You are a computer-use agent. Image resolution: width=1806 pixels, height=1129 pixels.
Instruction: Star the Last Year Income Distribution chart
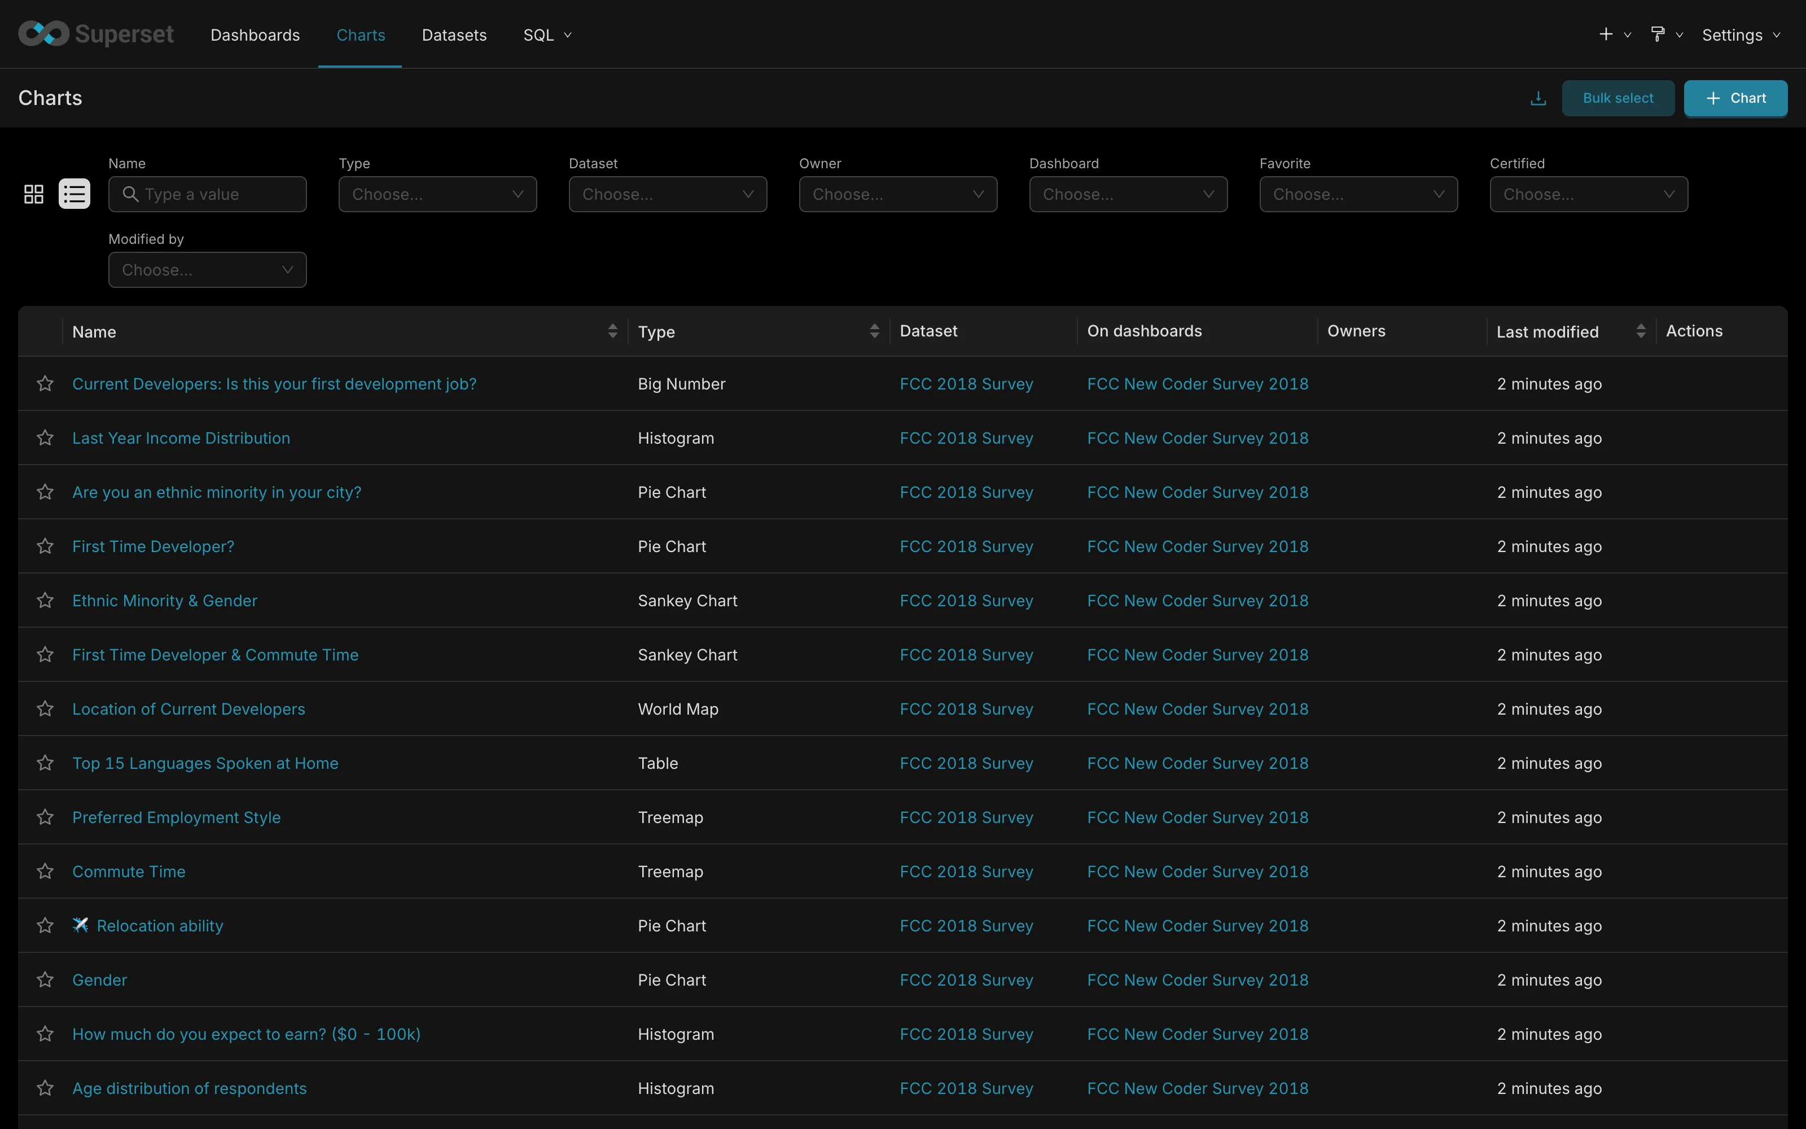coord(45,437)
